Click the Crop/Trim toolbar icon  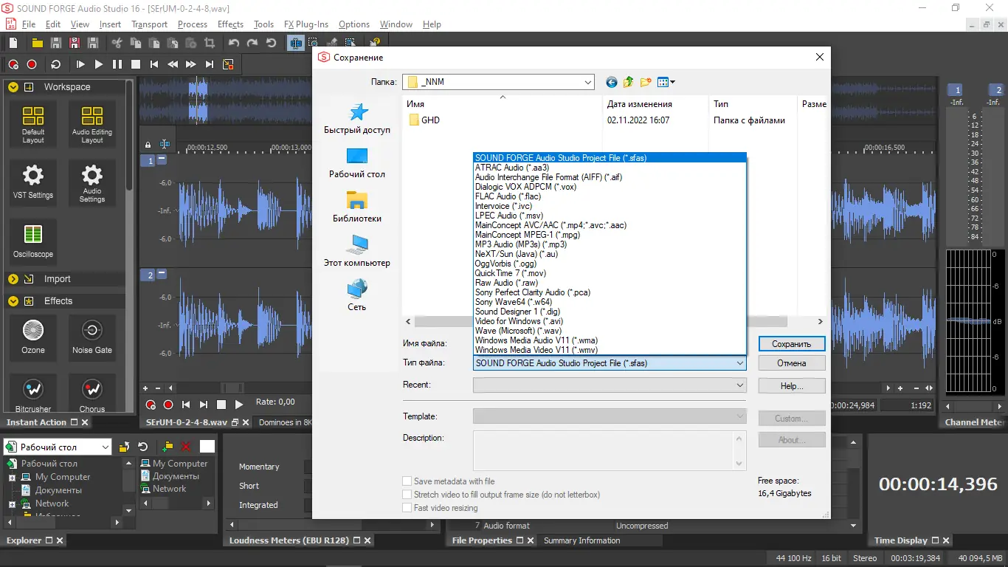coord(209,43)
